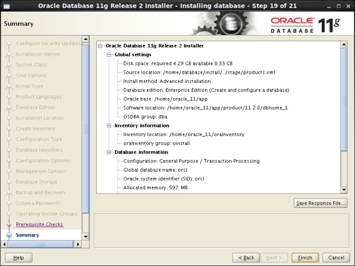Click the sidebar scroll left arrow
Screen dimensions: 355x266
(x=4, y=244)
